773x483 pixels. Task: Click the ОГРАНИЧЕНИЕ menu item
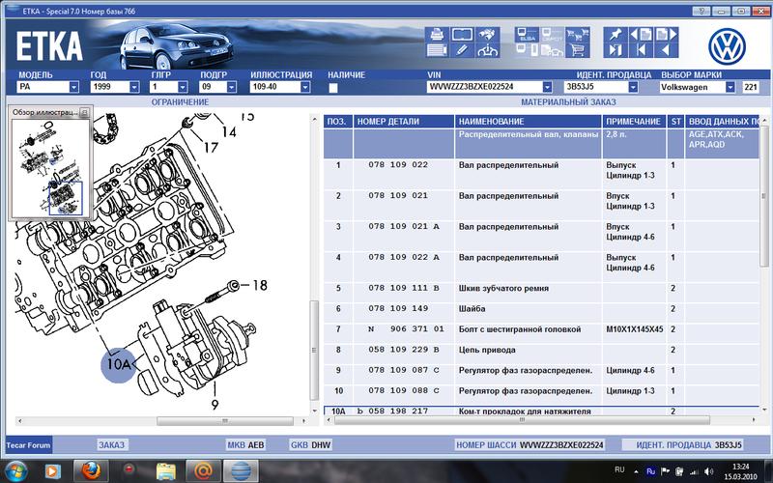pyautogui.click(x=180, y=102)
